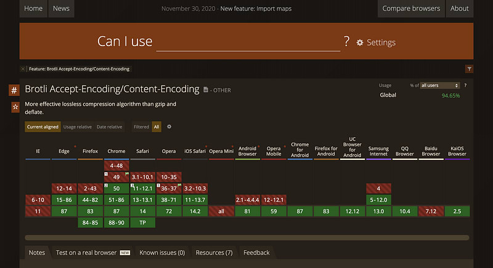
Task: Open the Home tab
Action: coord(33,9)
